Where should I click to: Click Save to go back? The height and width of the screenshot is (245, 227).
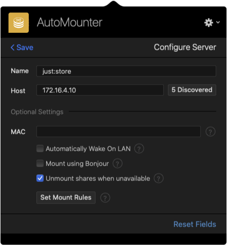[x=22, y=47]
